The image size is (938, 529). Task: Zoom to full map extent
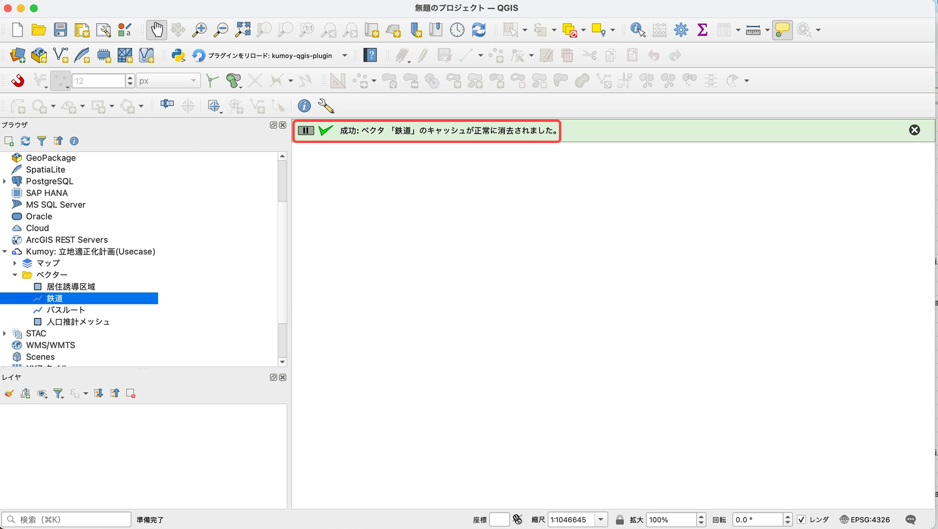[x=242, y=29]
